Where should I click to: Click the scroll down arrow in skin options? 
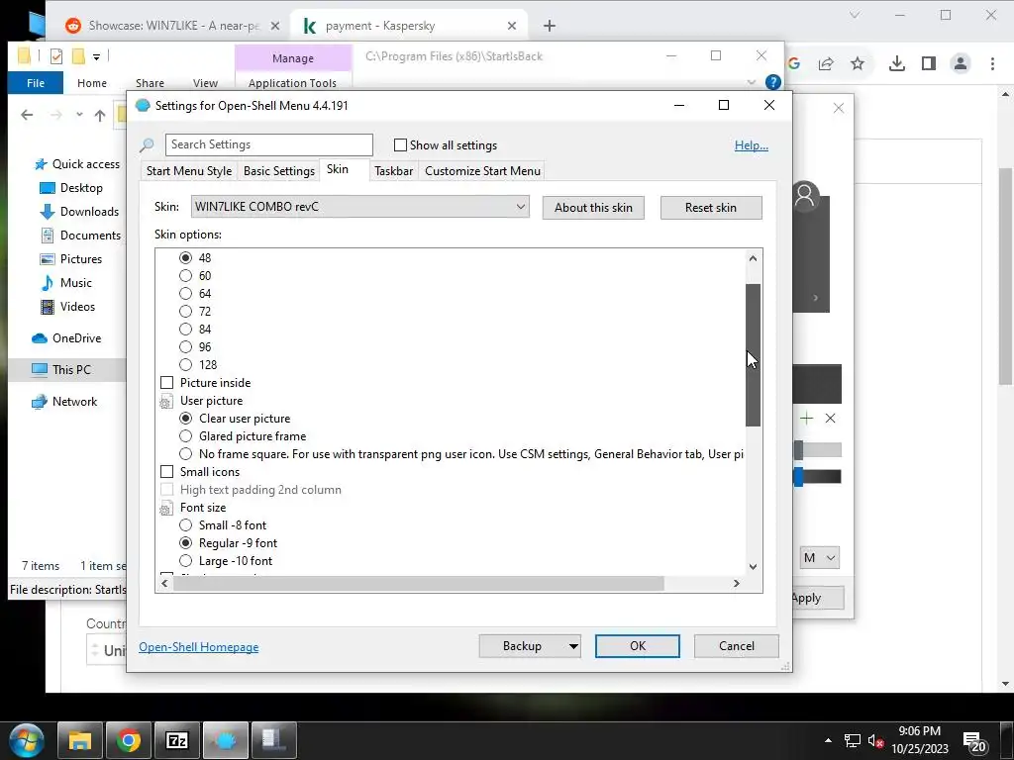(753, 567)
